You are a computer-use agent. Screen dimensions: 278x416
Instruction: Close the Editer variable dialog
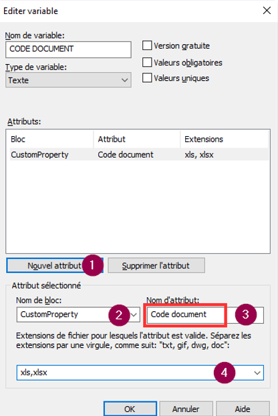click(x=267, y=11)
